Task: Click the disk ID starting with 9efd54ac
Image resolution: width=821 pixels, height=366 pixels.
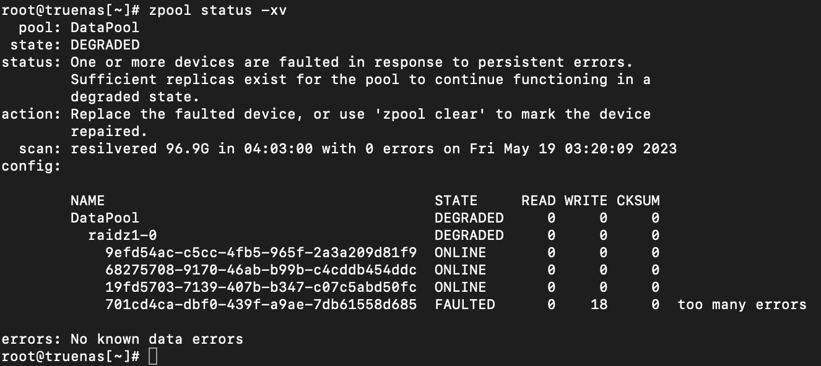Action: click(x=261, y=253)
